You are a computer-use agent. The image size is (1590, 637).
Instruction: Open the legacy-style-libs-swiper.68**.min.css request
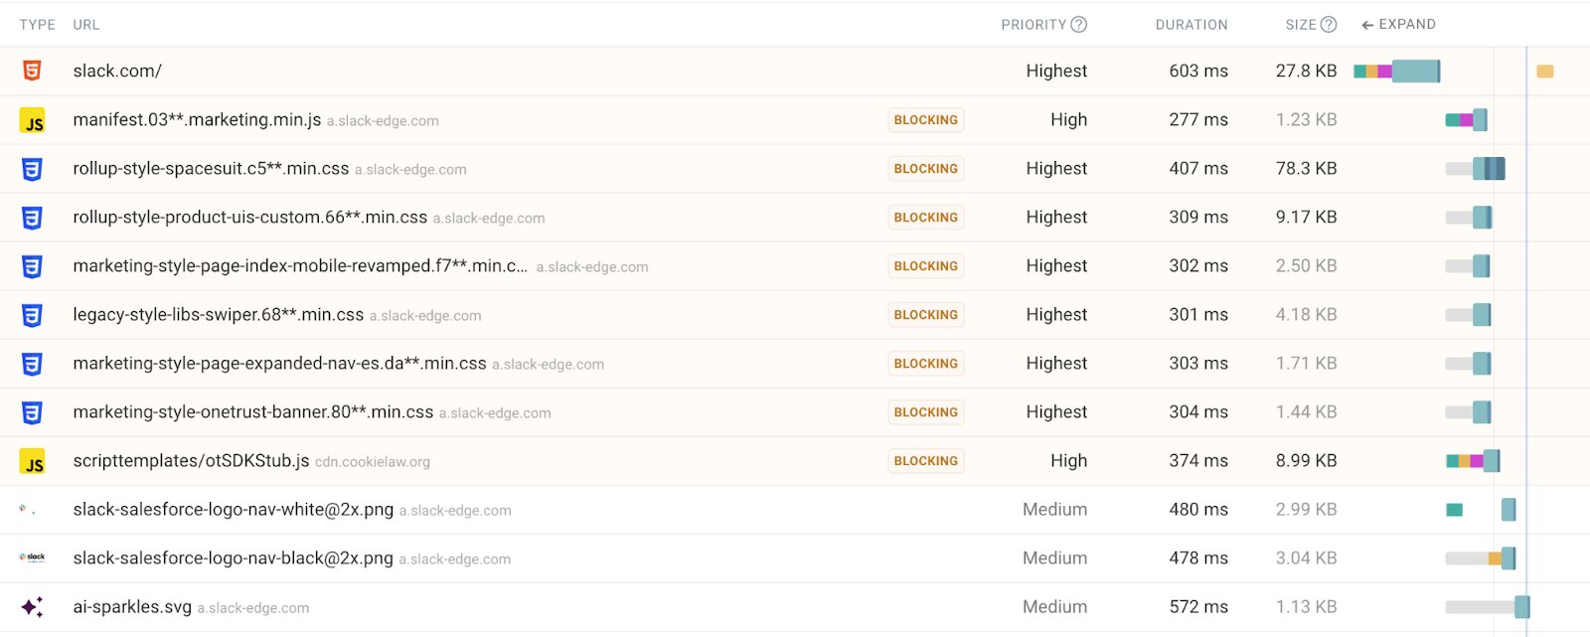click(219, 314)
